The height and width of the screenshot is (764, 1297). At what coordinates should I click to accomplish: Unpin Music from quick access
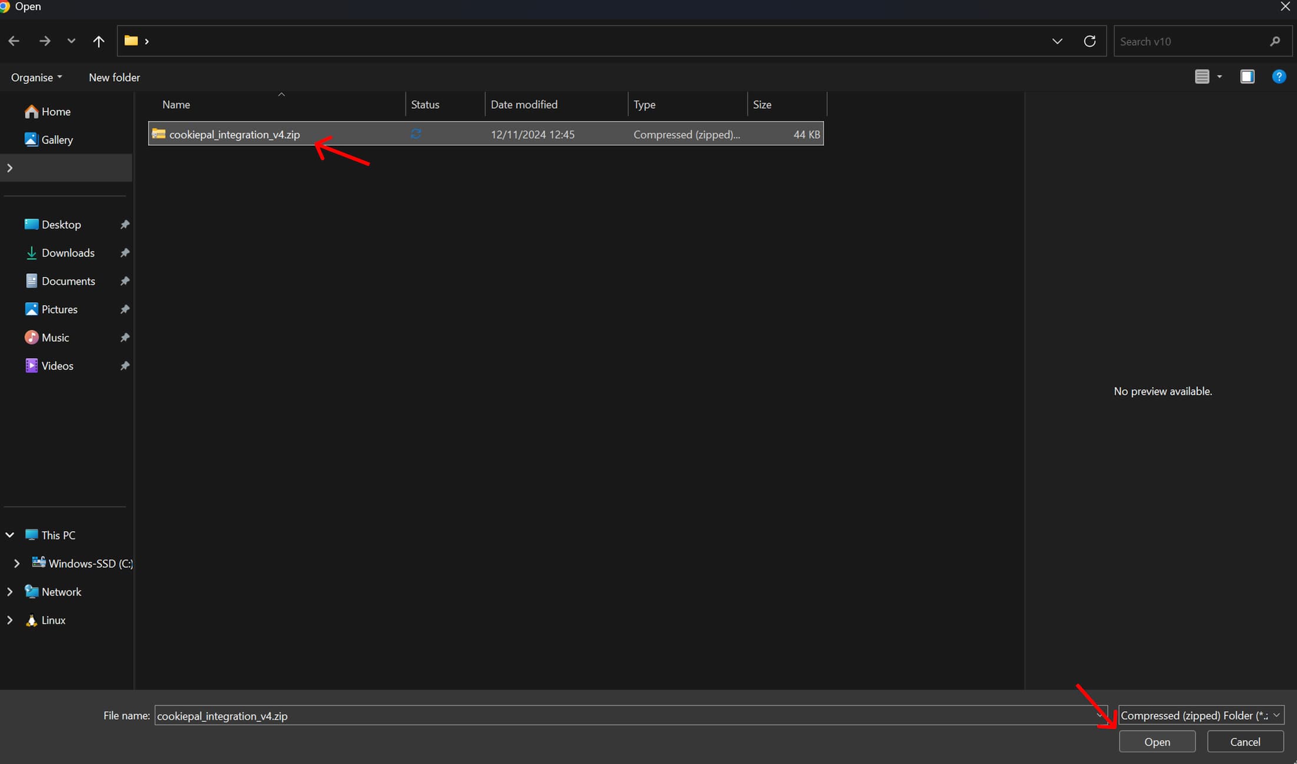[x=125, y=337]
